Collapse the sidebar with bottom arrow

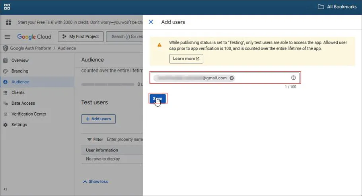click(x=6, y=189)
